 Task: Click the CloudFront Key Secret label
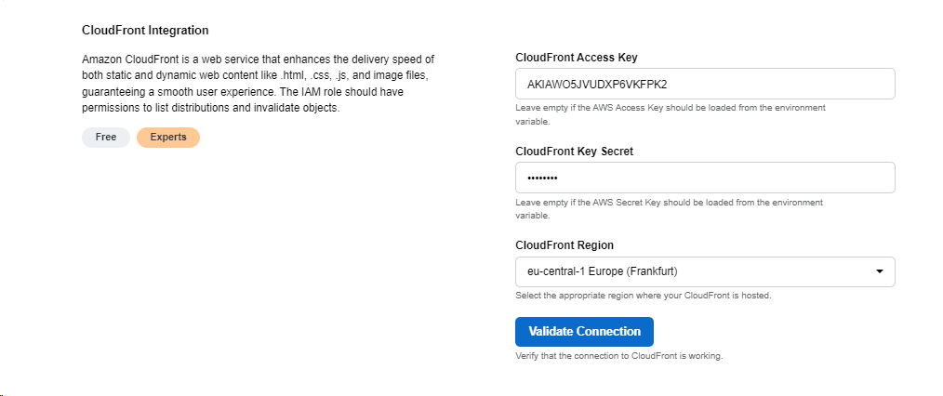pyautogui.click(x=574, y=152)
